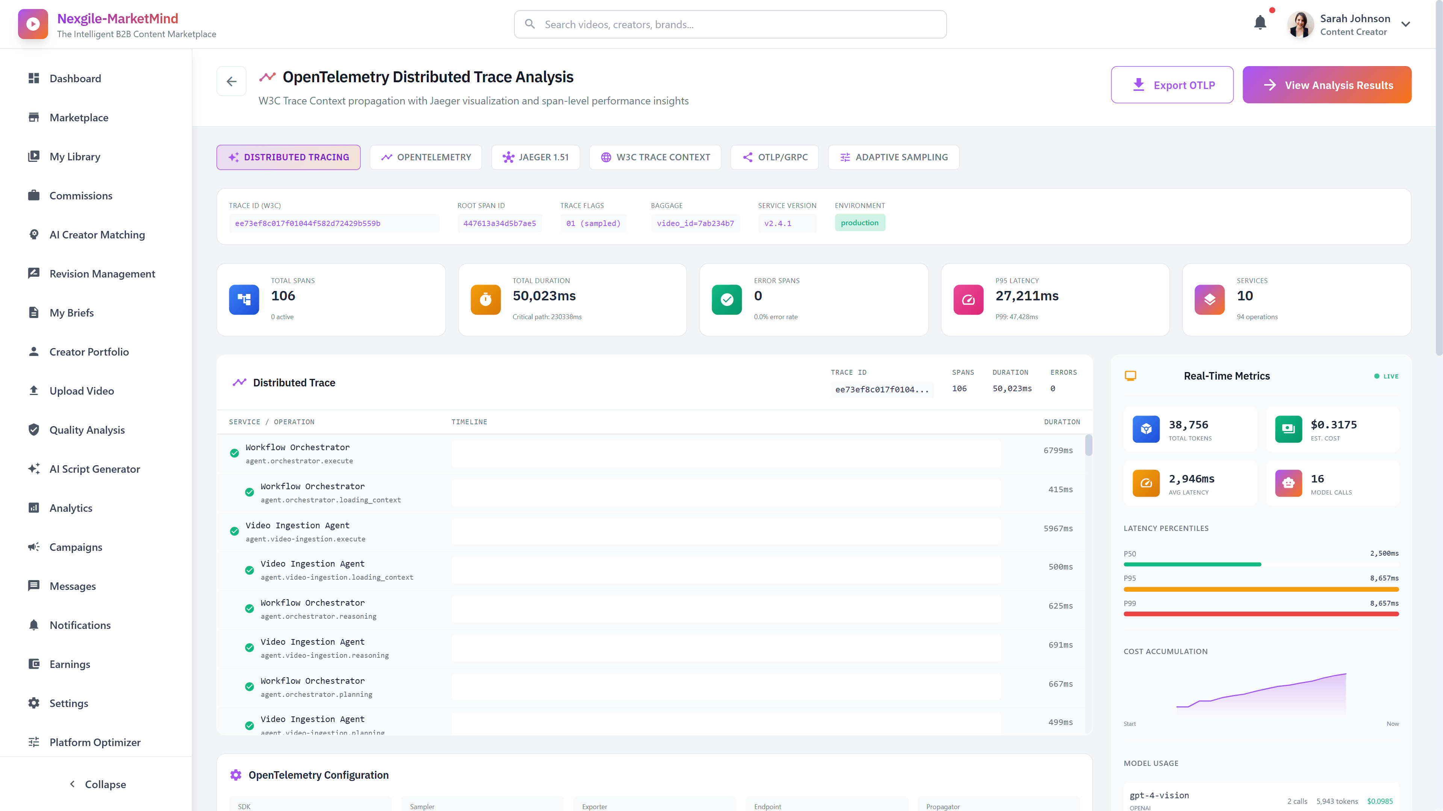This screenshot has width=1443, height=811.
Task: Expand the Sarah Johnson profile dropdown
Action: coord(1405,24)
